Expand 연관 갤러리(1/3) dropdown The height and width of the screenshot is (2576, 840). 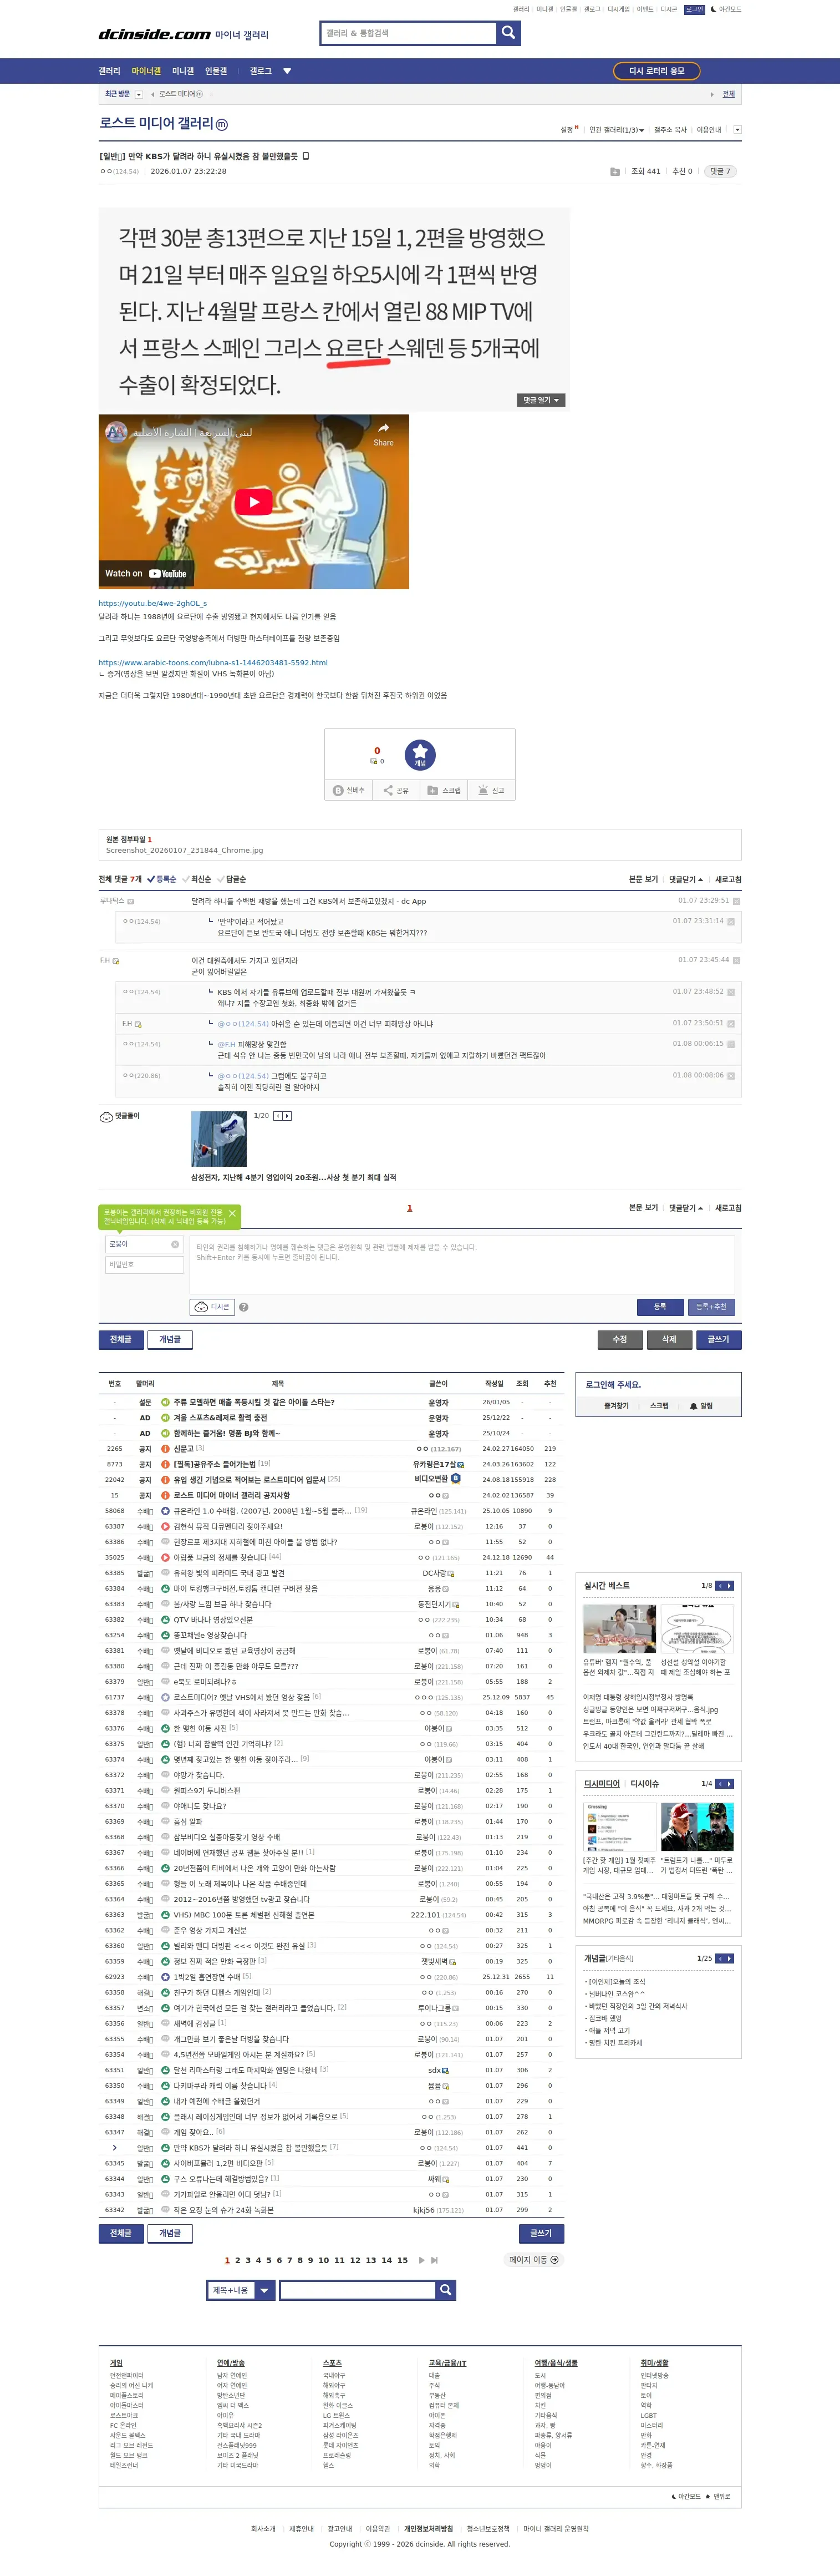click(616, 130)
